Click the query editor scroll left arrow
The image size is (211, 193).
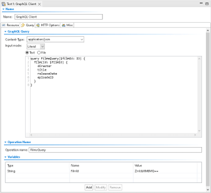pyautogui.click(x=31, y=135)
